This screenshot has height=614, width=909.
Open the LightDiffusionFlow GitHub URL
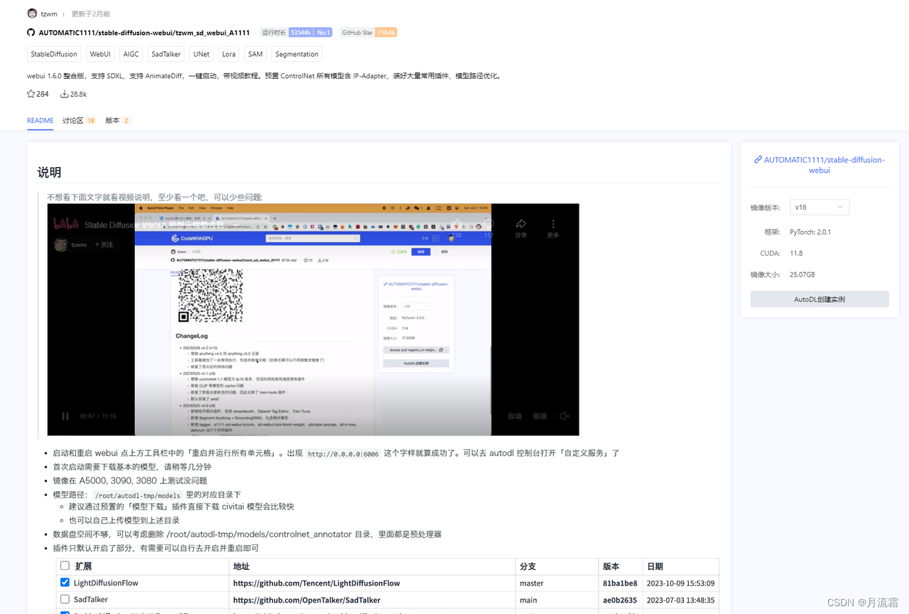[317, 583]
